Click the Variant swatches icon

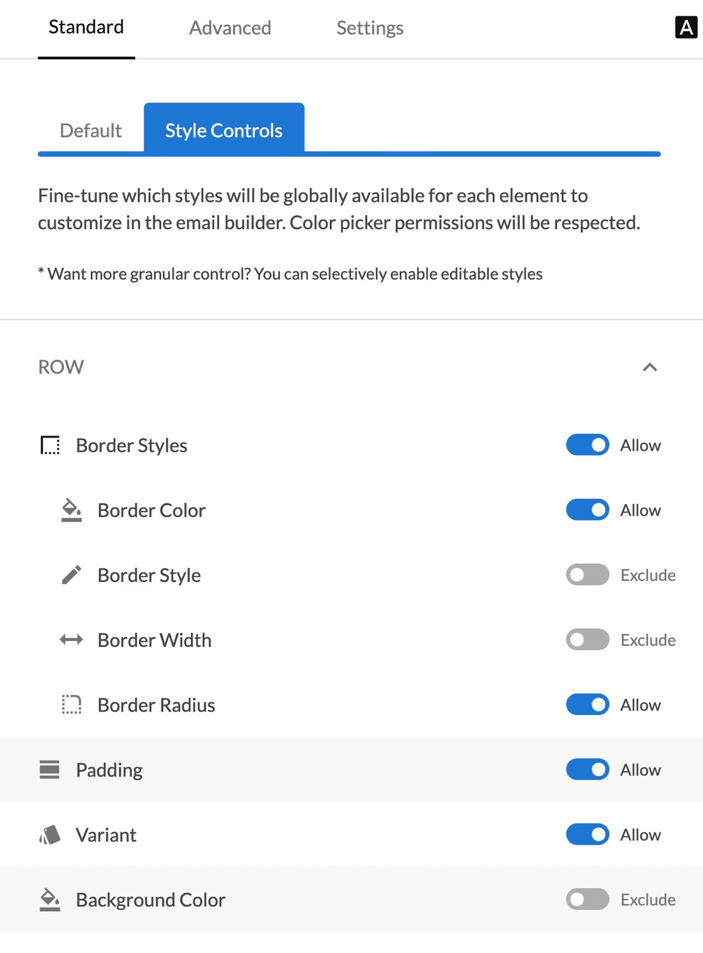[x=50, y=835]
